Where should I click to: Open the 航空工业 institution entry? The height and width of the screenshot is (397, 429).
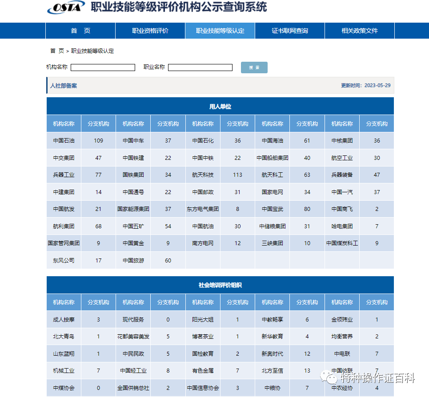(x=342, y=158)
